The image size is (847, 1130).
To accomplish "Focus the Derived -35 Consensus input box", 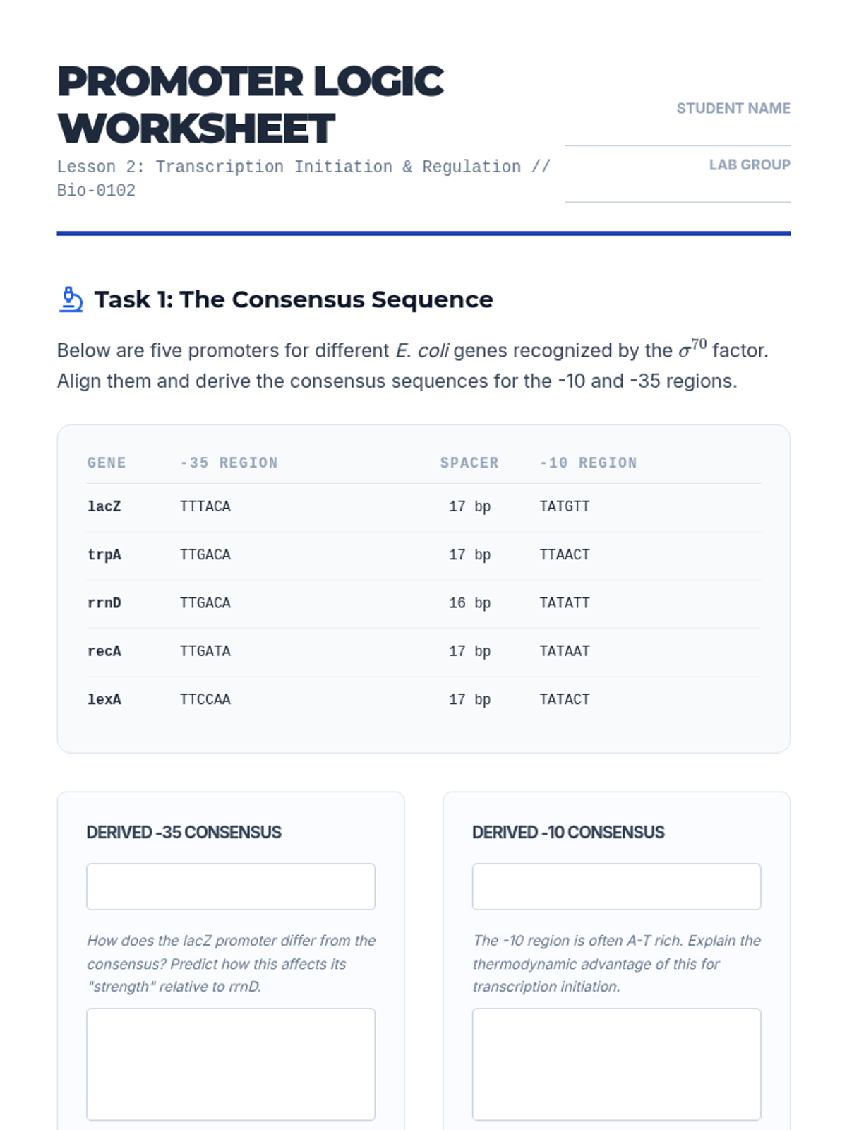I will click(x=231, y=886).
